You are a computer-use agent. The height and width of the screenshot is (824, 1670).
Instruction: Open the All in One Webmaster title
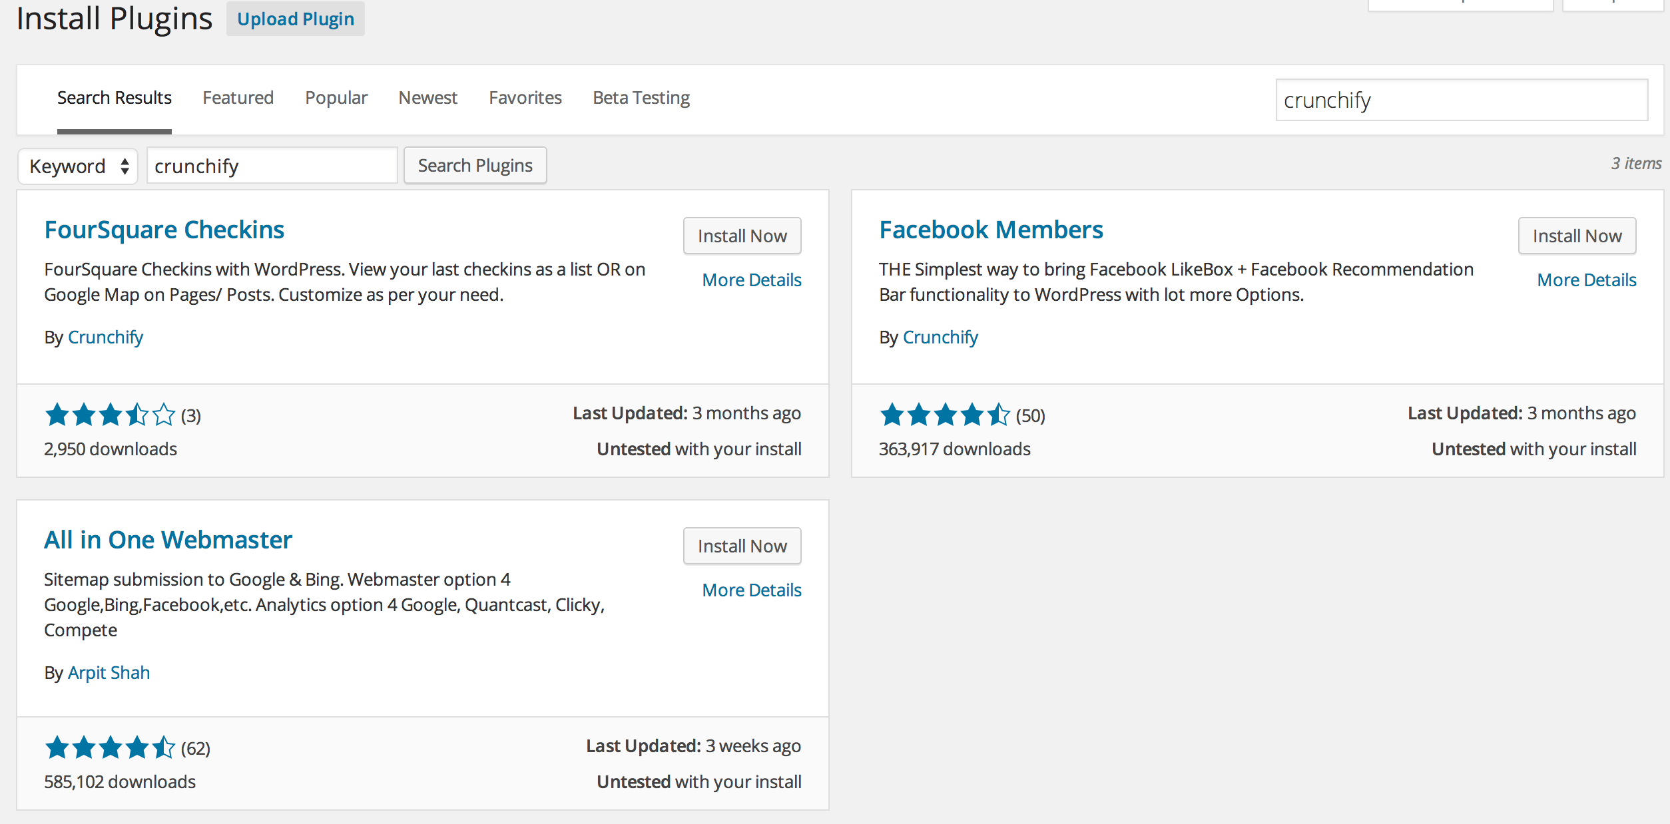(x=168, y=540)
